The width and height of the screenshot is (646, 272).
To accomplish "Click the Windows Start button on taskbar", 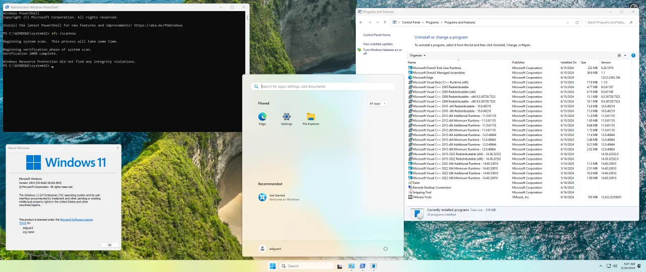I will [273, 266].
